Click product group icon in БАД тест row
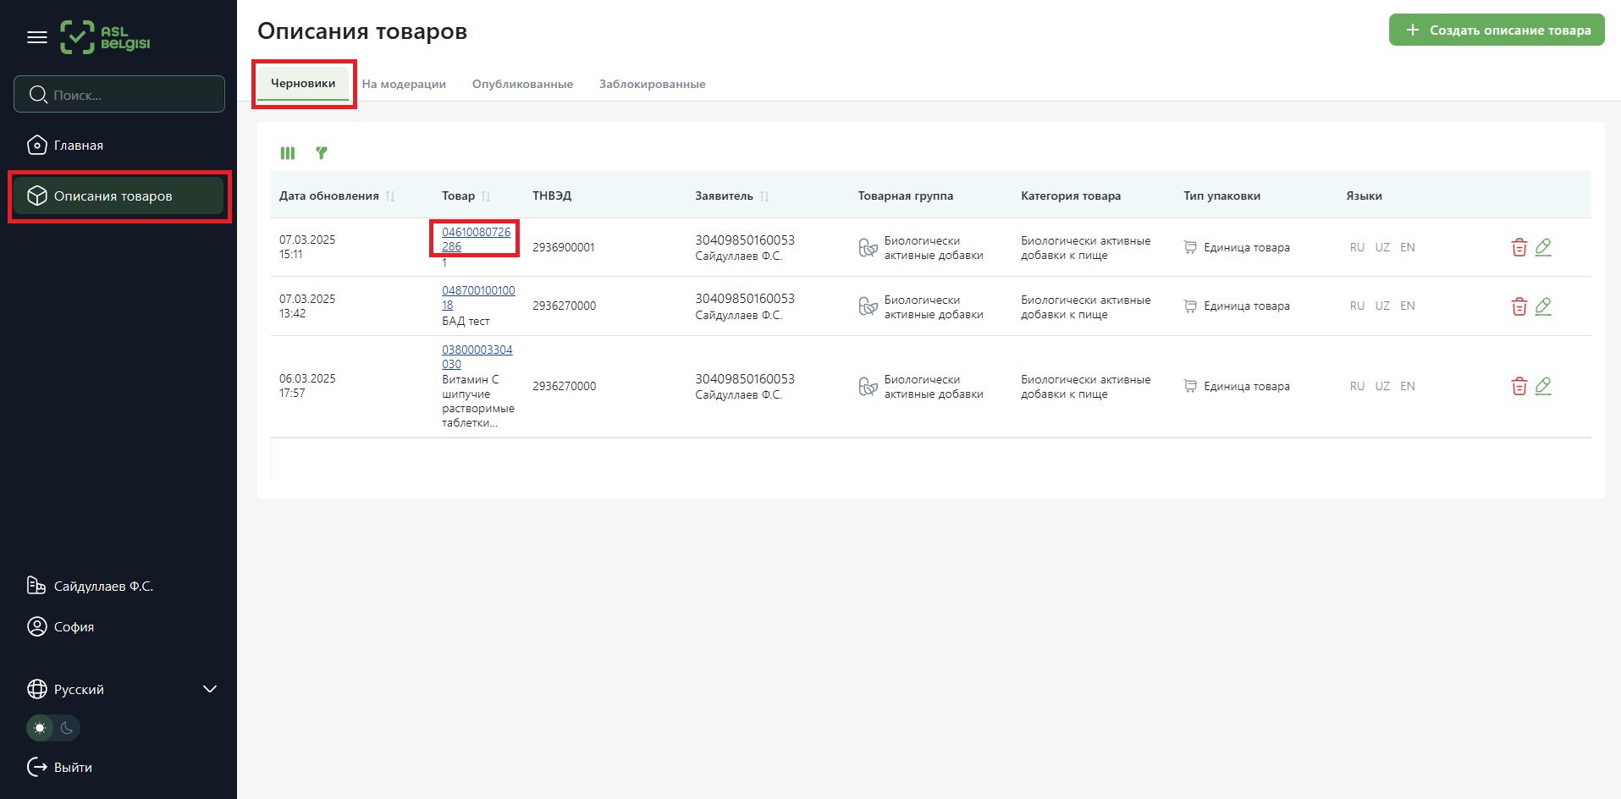1621x799 pixels. pyautogui.click(x=868, y=306)
